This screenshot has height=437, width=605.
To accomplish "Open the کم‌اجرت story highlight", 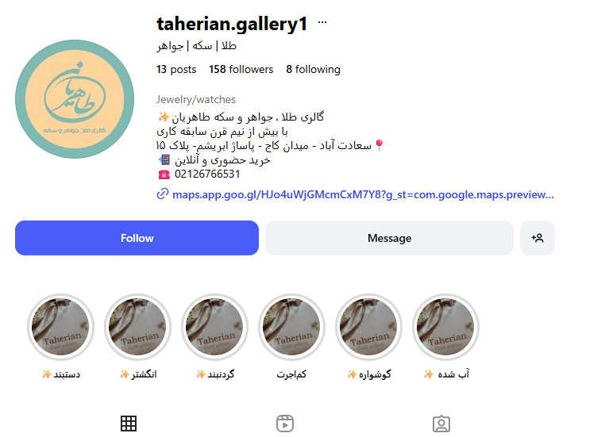I will click(x=291, y=327).
